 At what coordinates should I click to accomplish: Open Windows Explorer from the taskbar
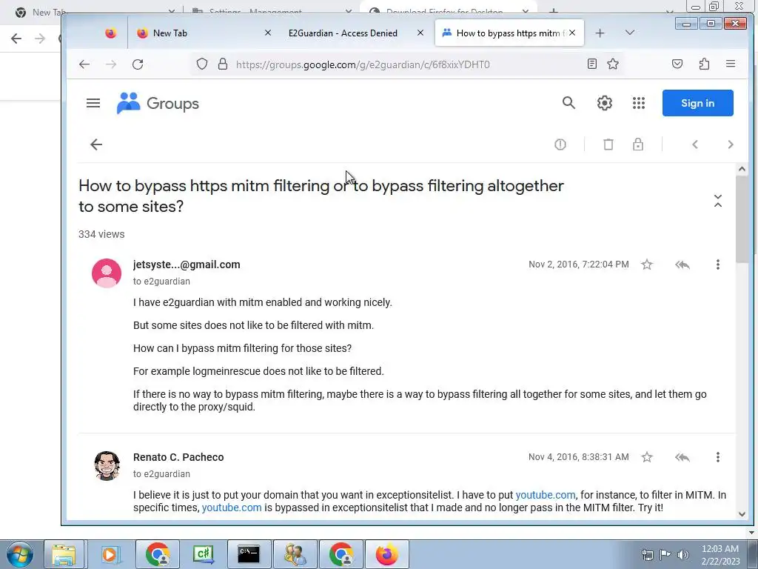coord(64,554)
